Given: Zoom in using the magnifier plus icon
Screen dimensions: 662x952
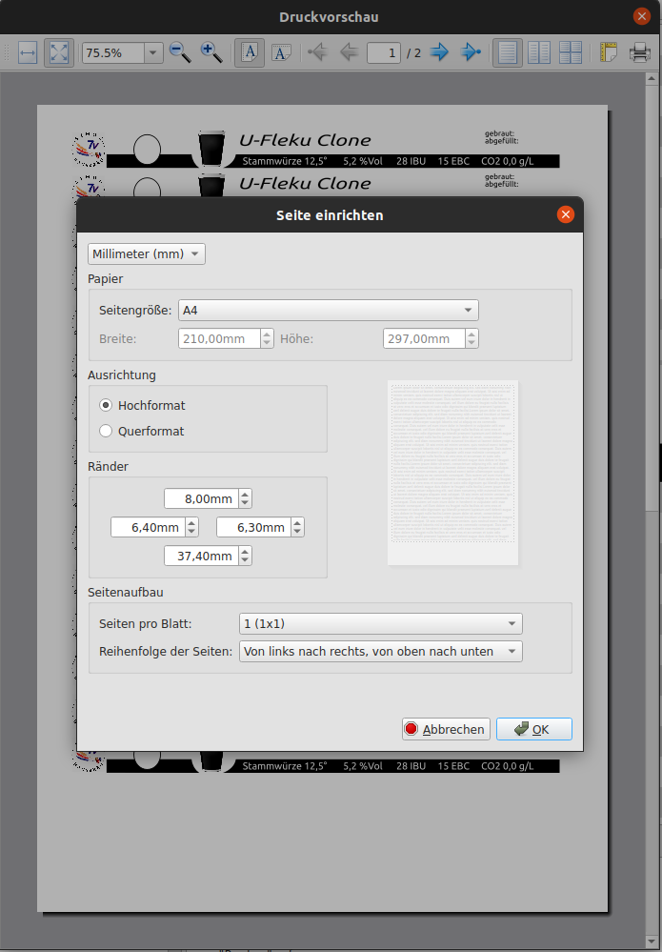Looking at the screenshot, I should click(211, 52).
